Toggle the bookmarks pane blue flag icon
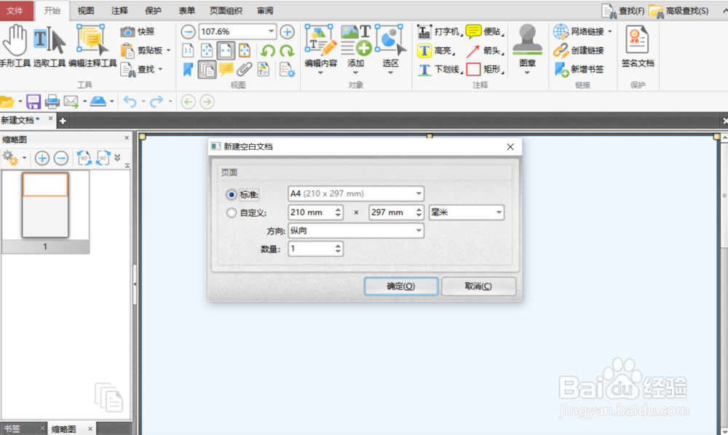 pos(188,70)
